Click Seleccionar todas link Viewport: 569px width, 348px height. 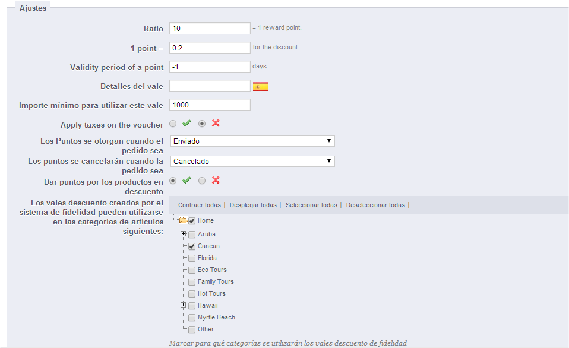311,205
